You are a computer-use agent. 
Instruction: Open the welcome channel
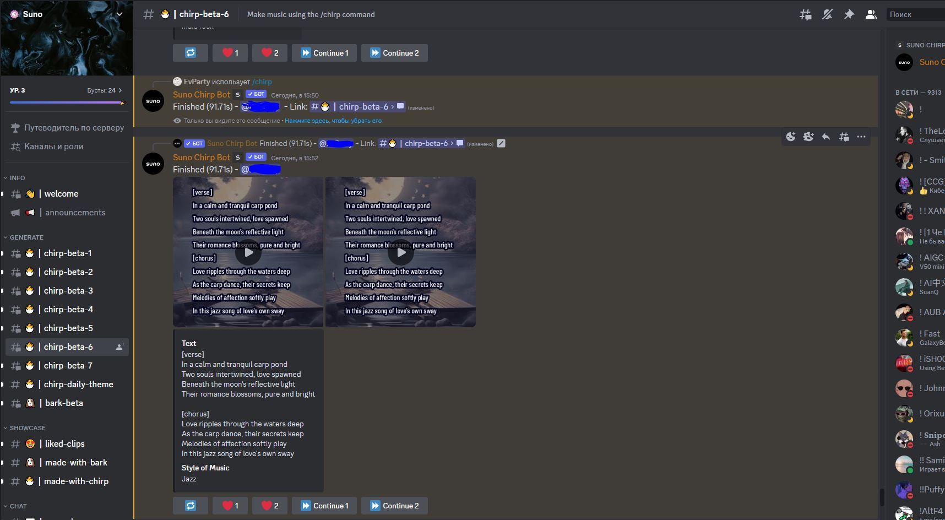click(67, 194)
